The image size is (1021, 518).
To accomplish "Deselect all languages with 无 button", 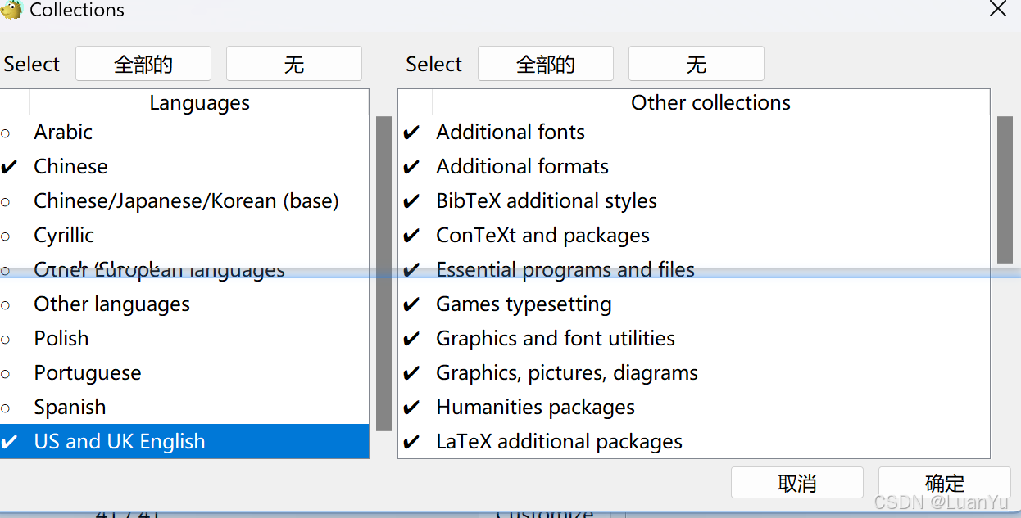I will pyautogui.click(x=293, y=64).
